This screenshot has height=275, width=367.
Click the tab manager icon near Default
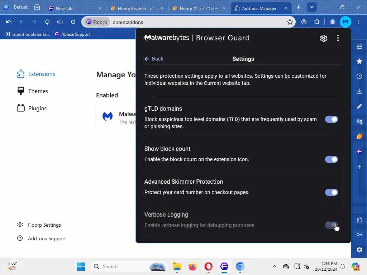[x=37, y=7]
